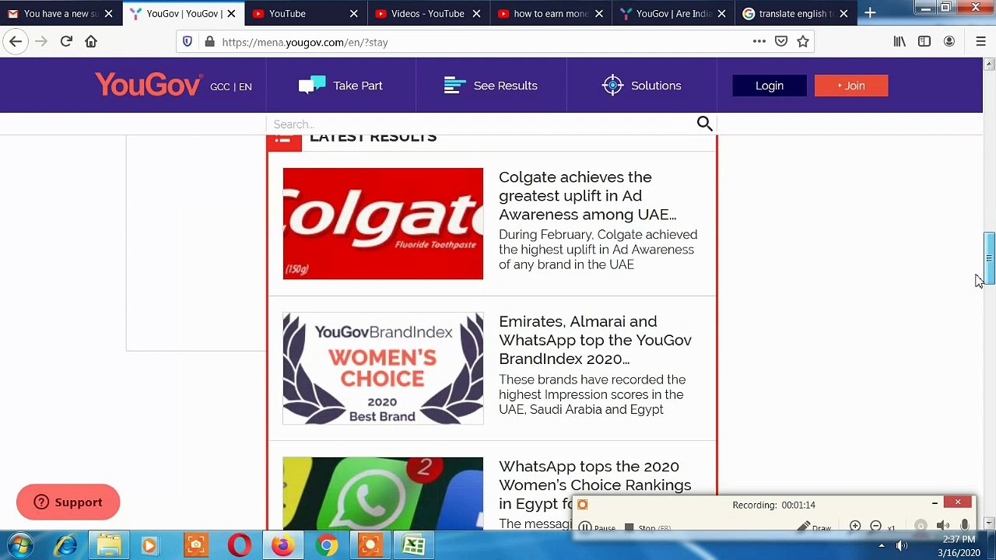996x560 pixels.
Task: Open the Emirates, Almarai and WhatsApp article
Action: [x=595, y=340]
